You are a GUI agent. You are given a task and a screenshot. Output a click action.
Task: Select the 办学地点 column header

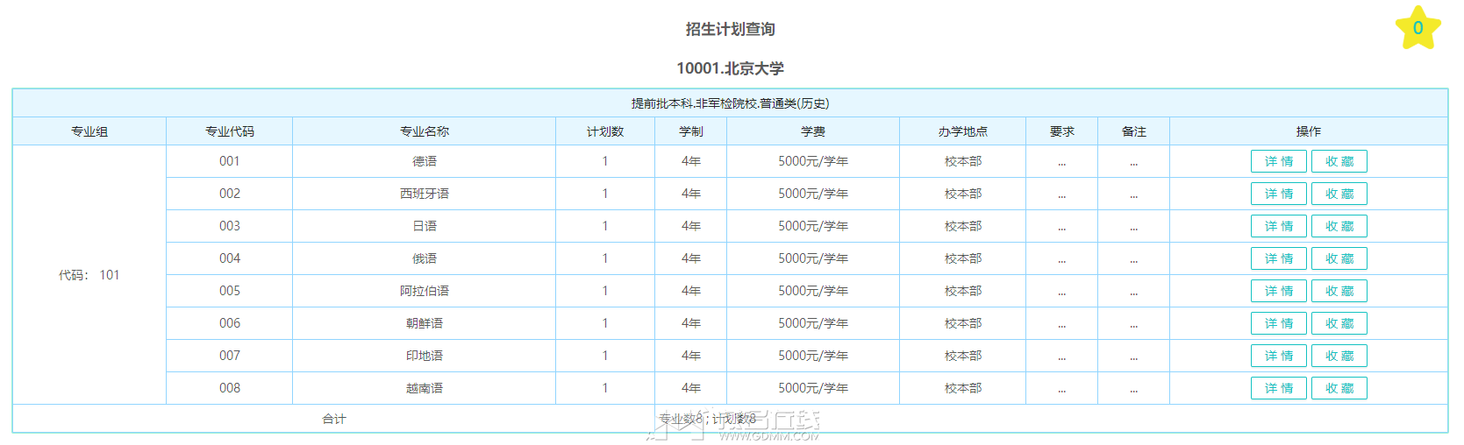[962, 131]
